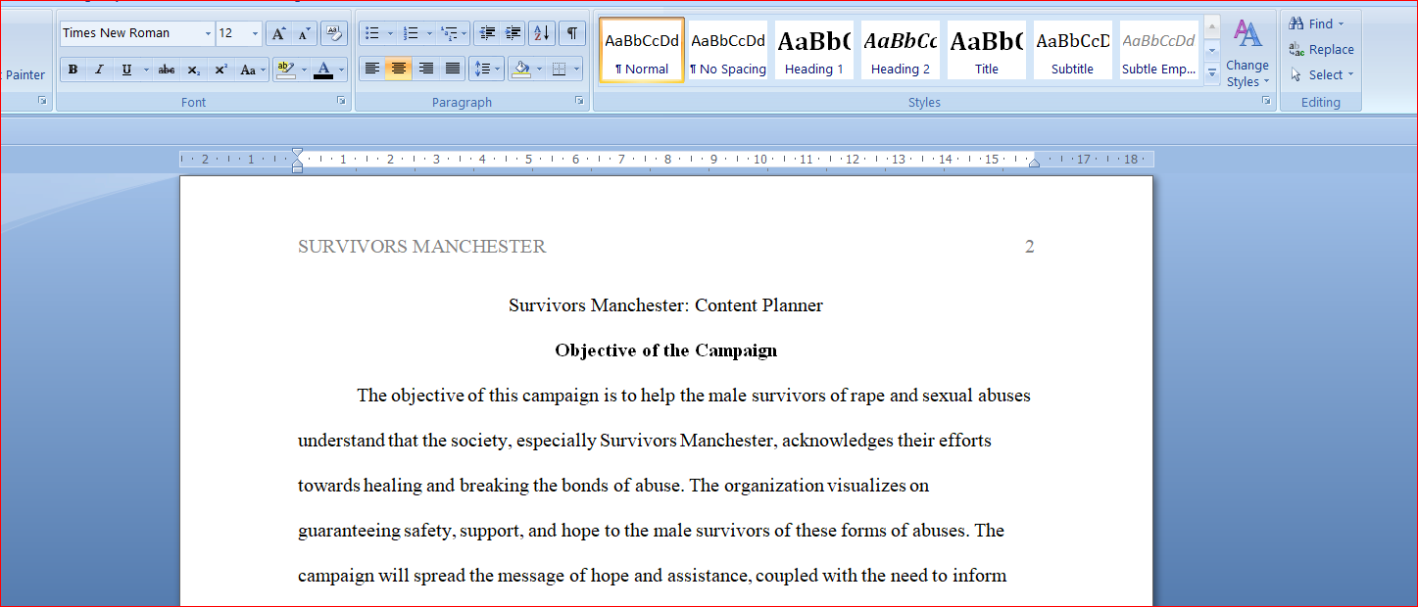Open the Font dialog launcher
The width and height of the screenshot is (1418, 607).
341,101
